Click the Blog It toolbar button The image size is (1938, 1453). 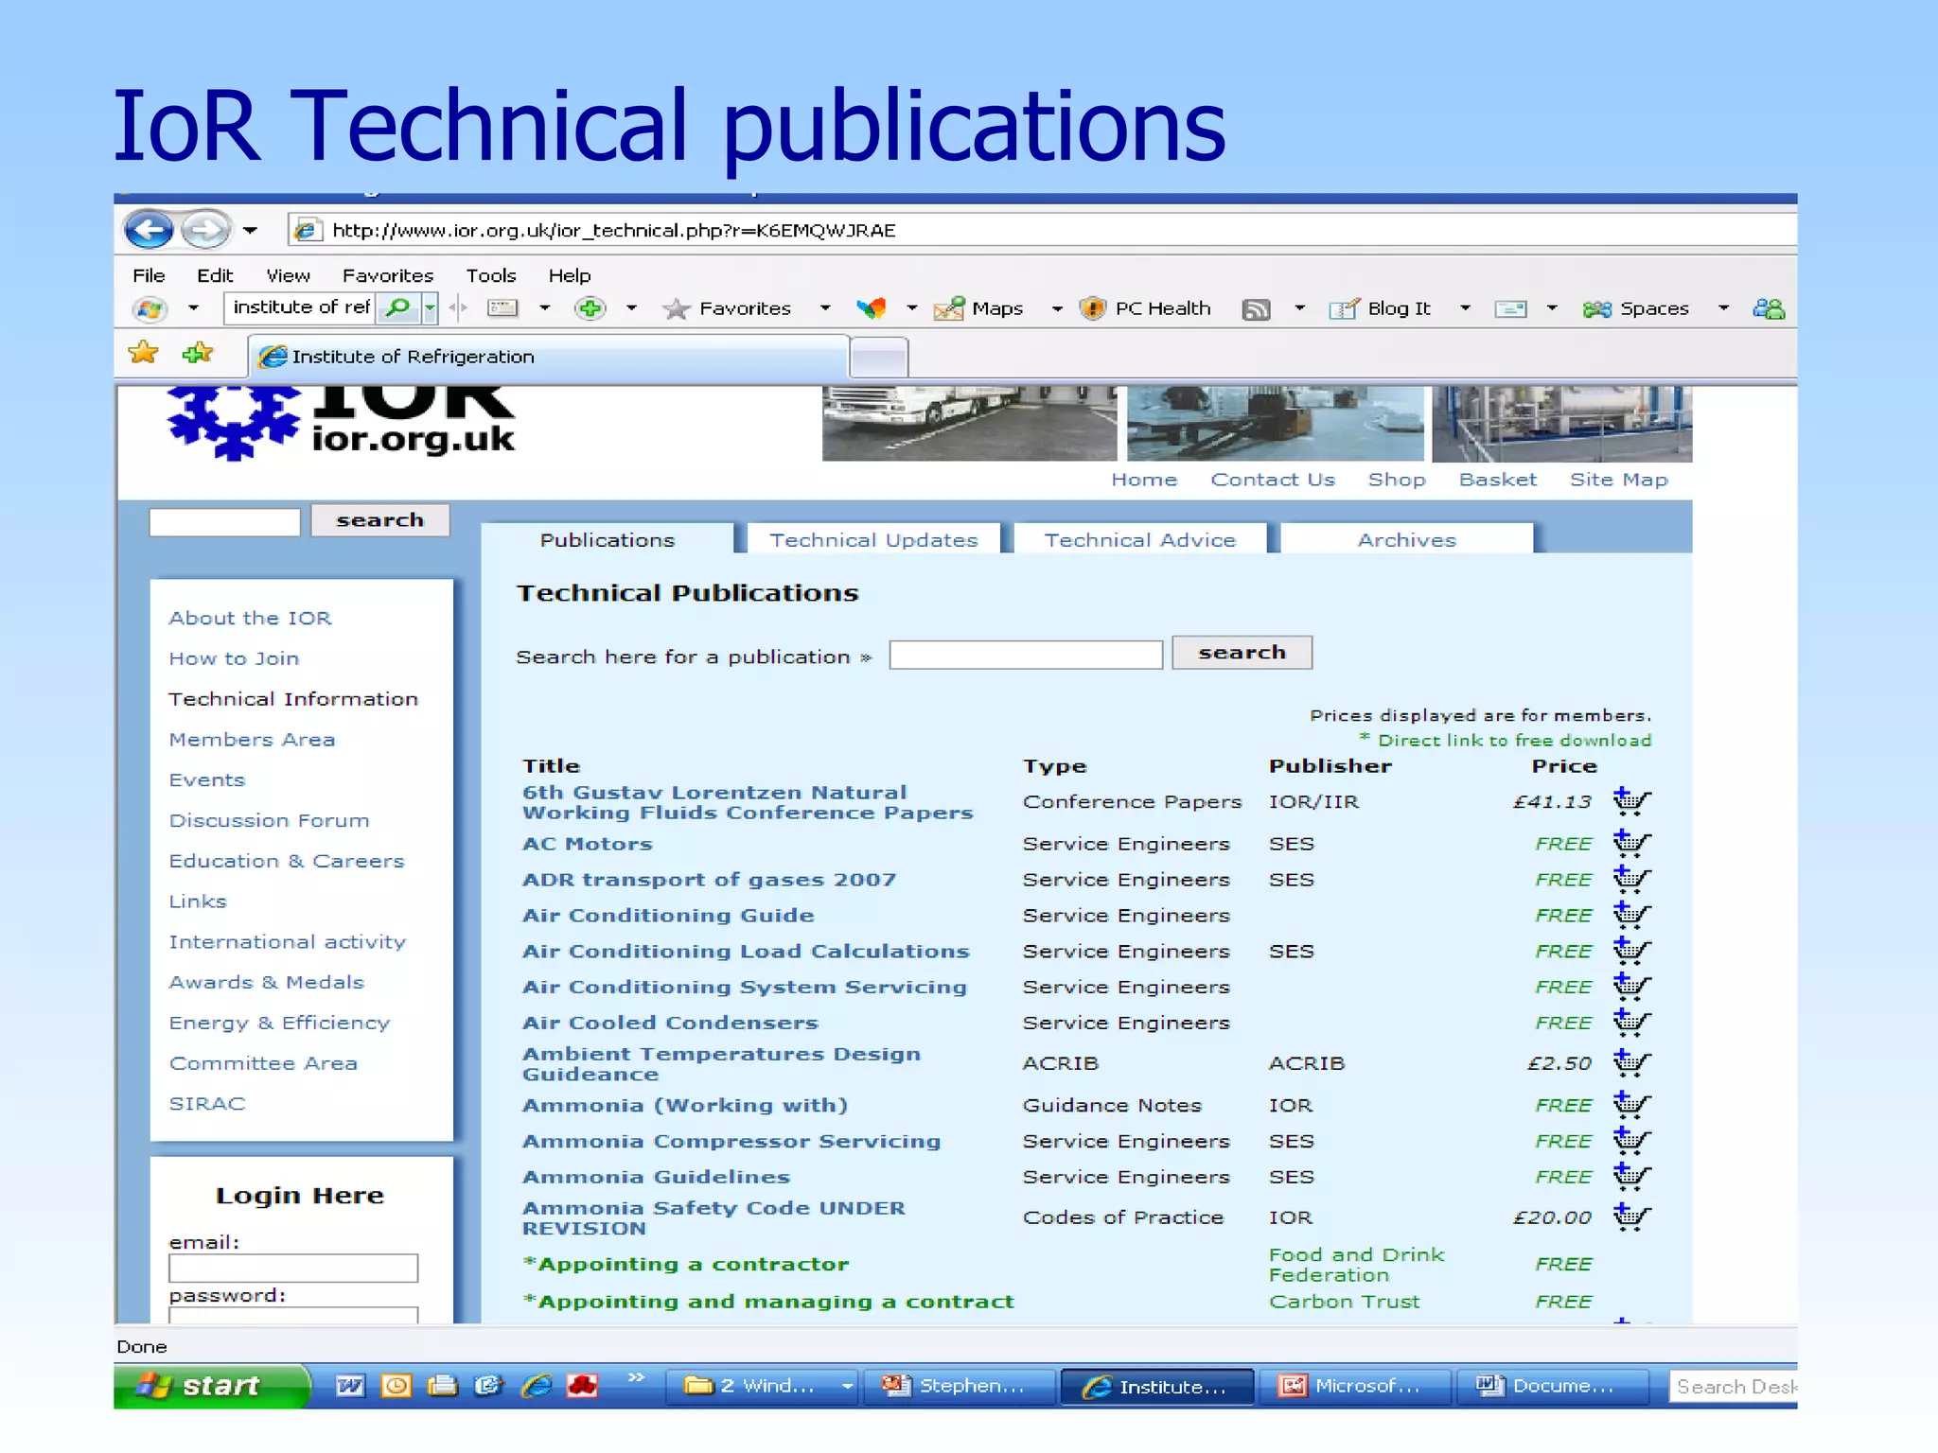point(1381,308)
